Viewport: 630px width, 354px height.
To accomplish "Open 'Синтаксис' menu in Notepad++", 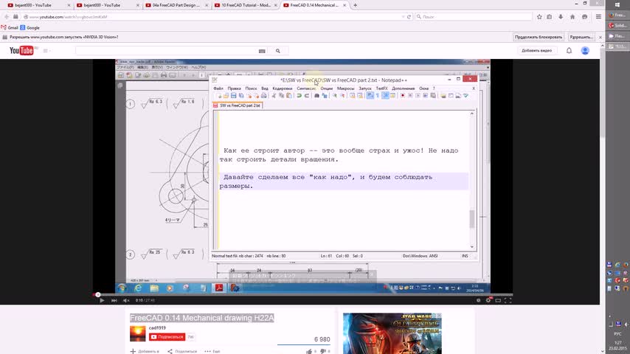I will click(306, 88).
